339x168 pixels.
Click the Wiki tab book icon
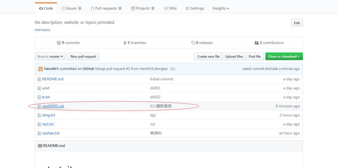[166, 8]
